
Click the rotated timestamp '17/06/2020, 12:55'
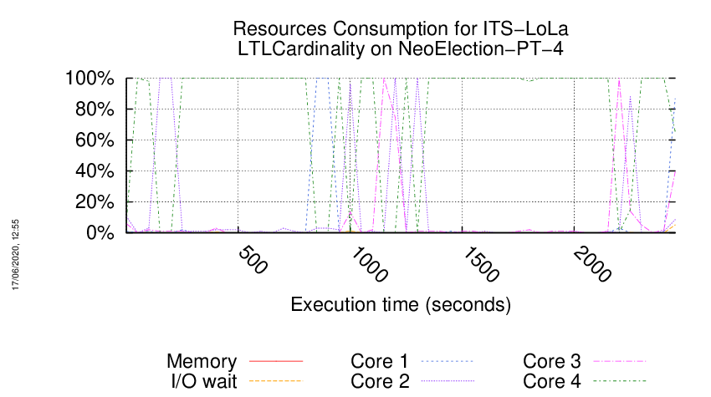(x=15, y=255)
